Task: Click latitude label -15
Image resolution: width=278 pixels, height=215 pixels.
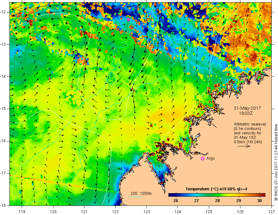Action: click(3, 109)
